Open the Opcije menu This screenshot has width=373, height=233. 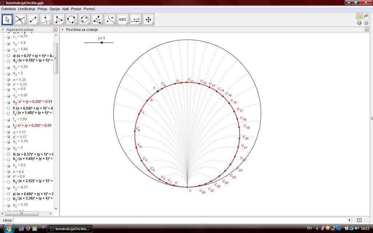point(55,9)
